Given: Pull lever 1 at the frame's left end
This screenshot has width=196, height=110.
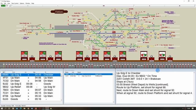Looking at the screenshot, I should [x=4, y=64].
